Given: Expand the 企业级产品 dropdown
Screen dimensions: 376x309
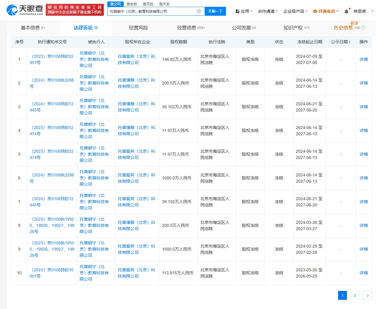Looking at the screenshot, I should point(296,11).
